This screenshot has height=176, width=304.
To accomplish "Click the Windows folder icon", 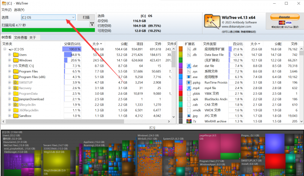I will tap(16, 60).
